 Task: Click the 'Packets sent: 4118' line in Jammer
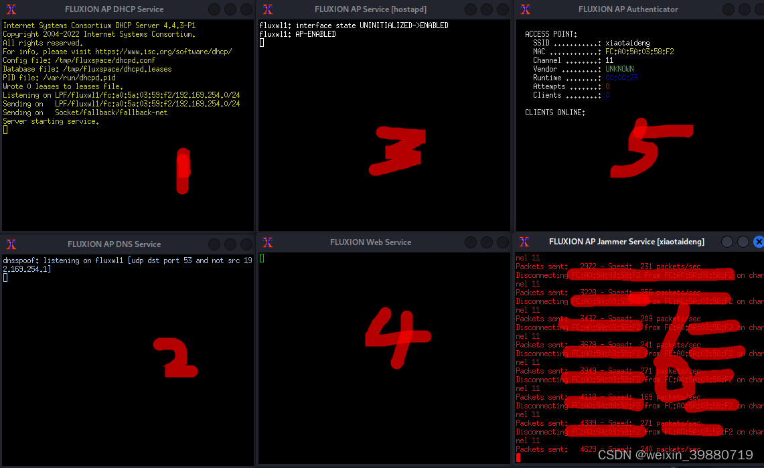(608, 397)
